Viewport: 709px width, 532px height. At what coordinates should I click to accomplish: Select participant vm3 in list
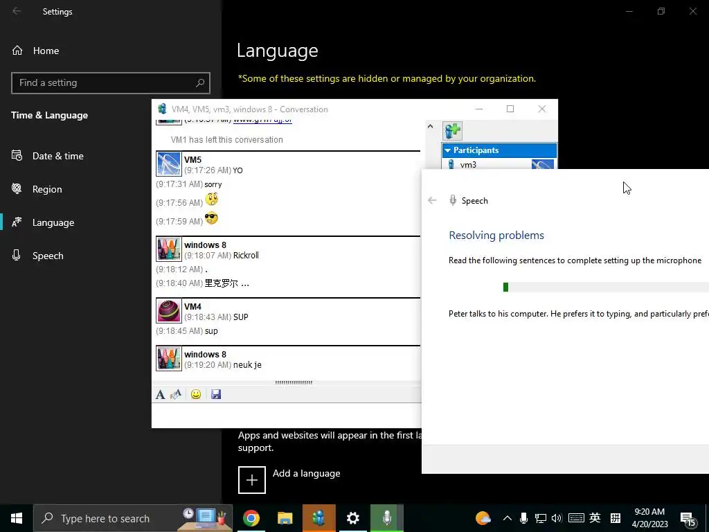[467, 165]
